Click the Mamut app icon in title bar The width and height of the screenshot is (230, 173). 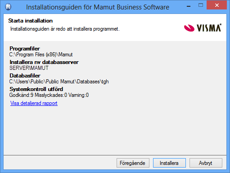point(8,7)
